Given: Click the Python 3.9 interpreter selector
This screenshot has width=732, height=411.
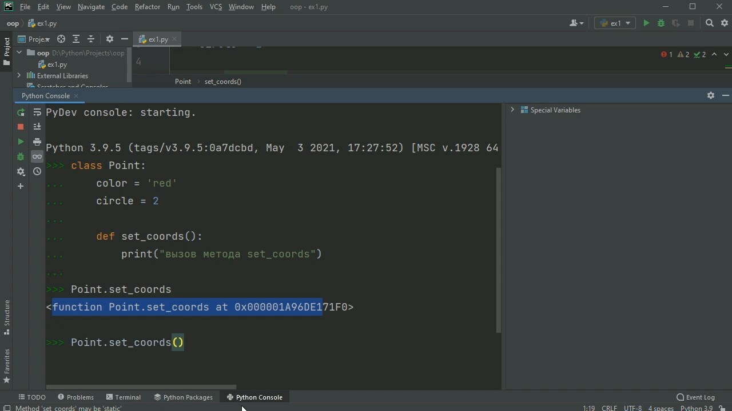Looking at the screenshot, I should click(697, 408).
